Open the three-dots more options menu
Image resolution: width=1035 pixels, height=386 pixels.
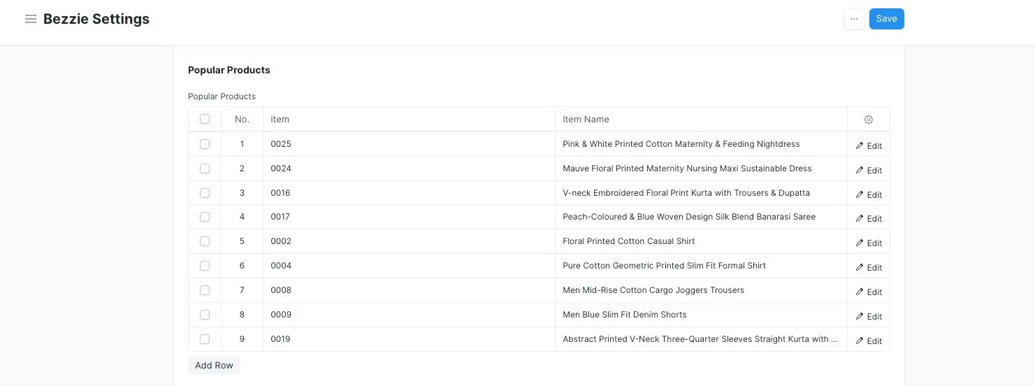854,19
